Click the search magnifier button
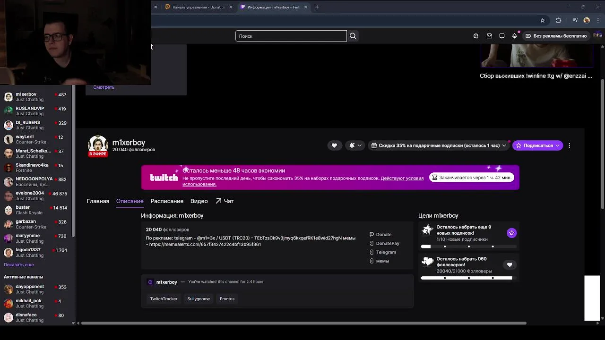Image resolution: width=605 pixels, height=340 pixels. coord(353,36)
